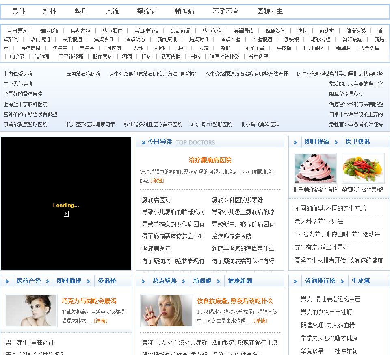Open the 整形 top navigation item
The height and width of the screenshot is (355, 390).
pos(81,11)
